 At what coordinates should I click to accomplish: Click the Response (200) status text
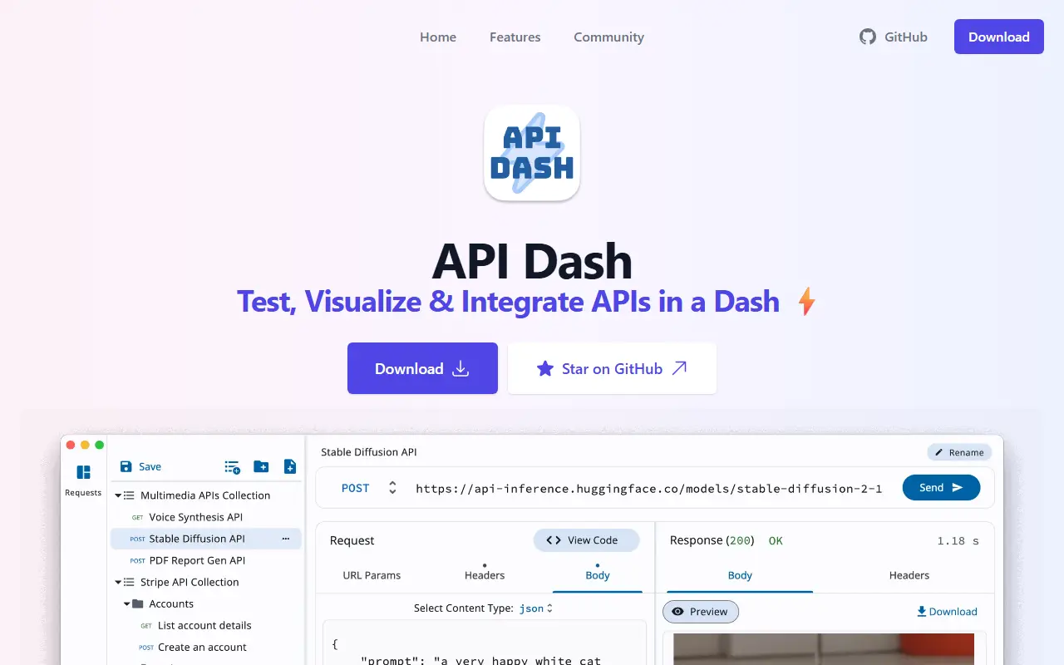[x=712, y=540]
